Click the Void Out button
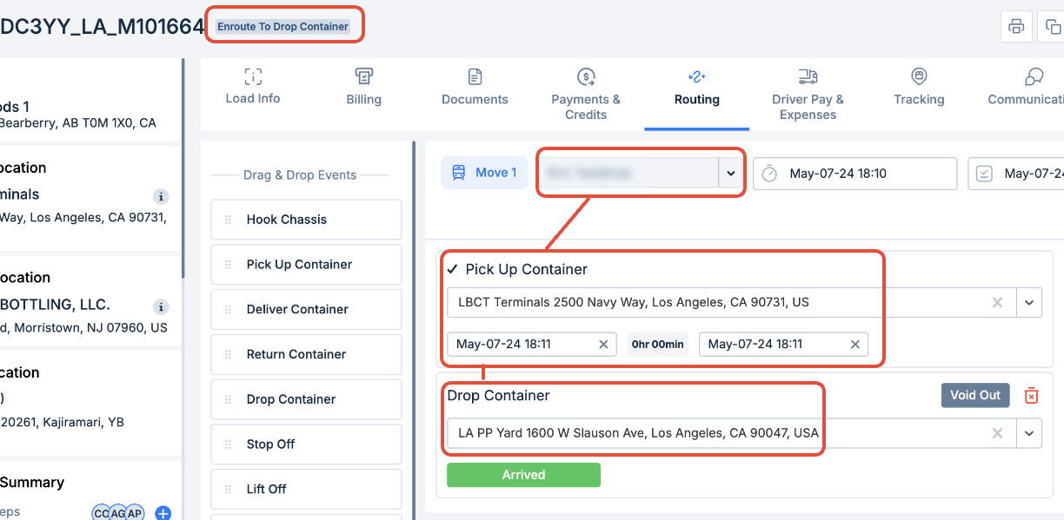 (x=975, y=395)
